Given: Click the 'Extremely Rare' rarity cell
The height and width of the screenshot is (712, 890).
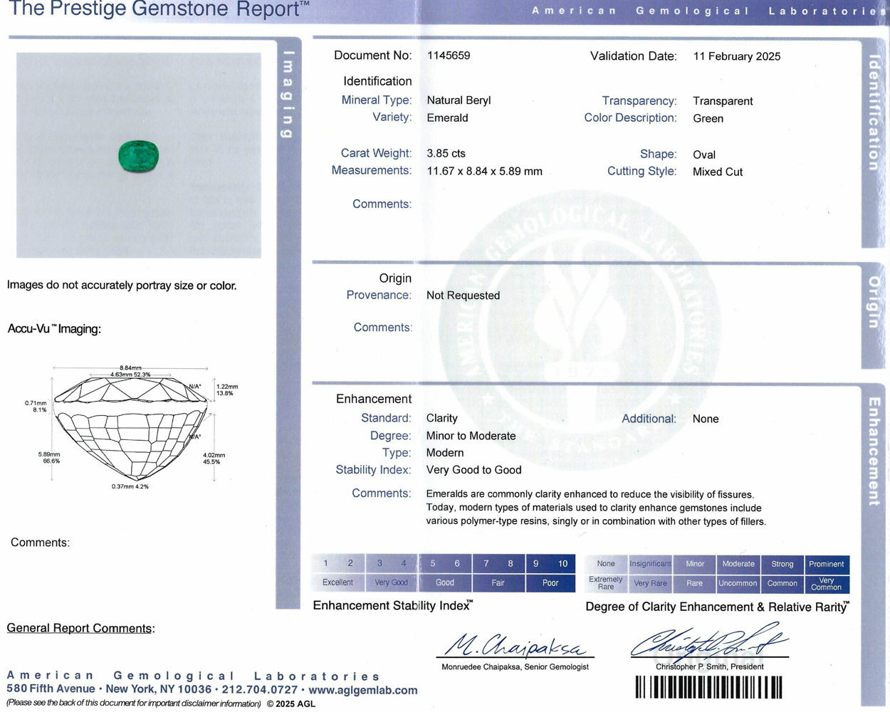Looking at the screenshot, I should click(606, 583).
